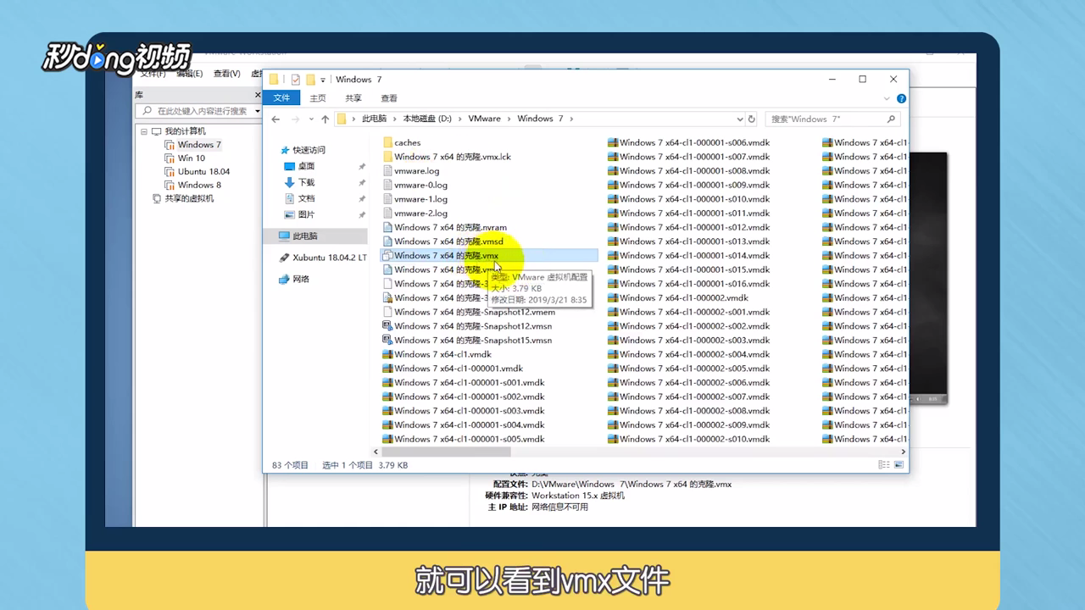Image resolution: width=1085 pixels, height=610 pixels.
Task: Select 共享的虚拟机 in VMware library
Action: click(x=189, y=198)
